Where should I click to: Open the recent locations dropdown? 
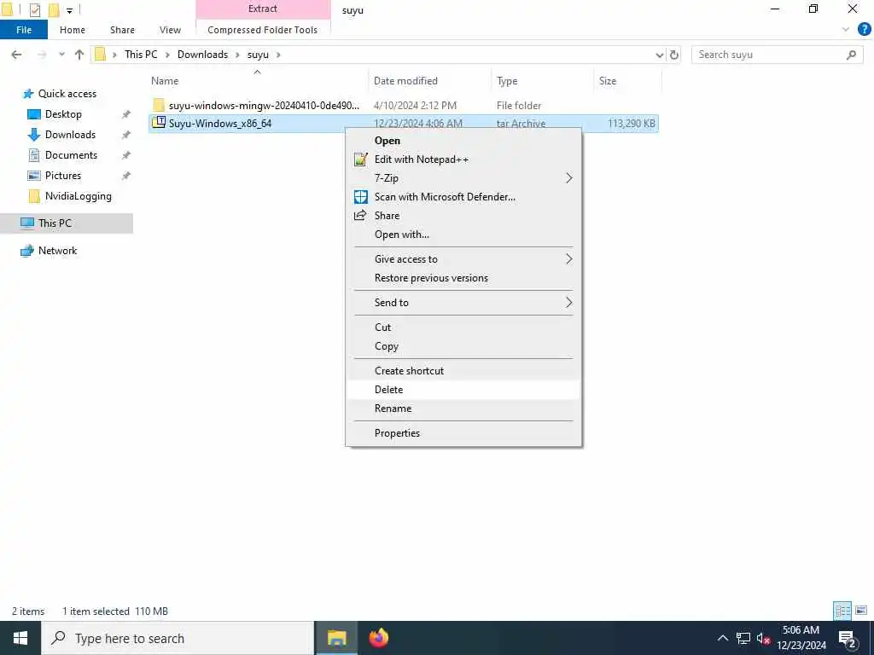click(61, 55)
